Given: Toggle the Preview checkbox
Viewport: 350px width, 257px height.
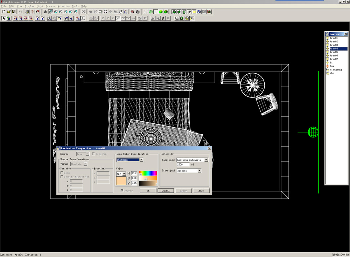Looking at the screenshot, I should pos(122,191).
